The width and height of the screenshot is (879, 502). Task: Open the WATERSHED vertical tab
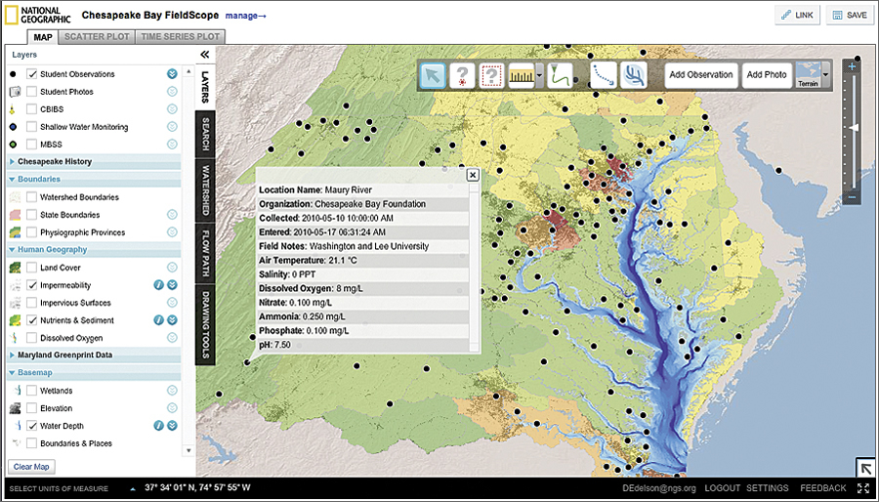(205, 190)
